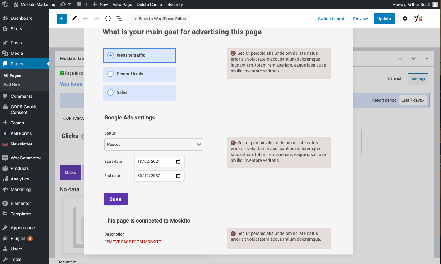Viewport: 441px width, 264px height.
Task: Open the block list view icon
Action: pos(119,19)
